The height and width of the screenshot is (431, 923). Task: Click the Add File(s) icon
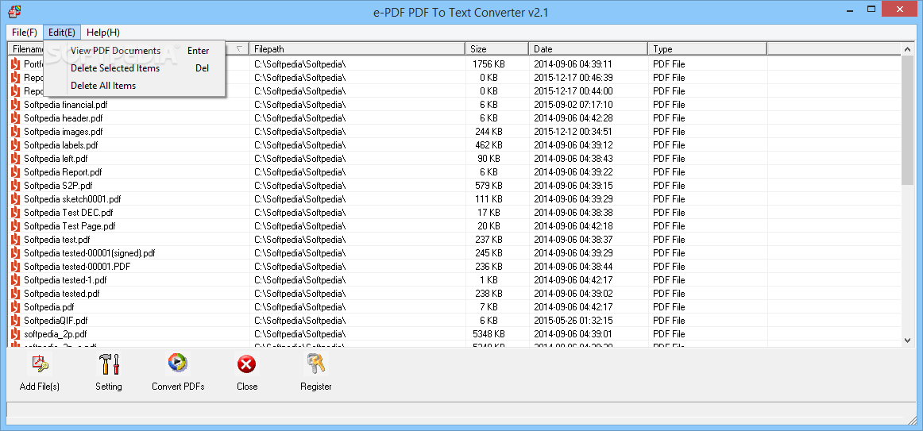[40, 364]
